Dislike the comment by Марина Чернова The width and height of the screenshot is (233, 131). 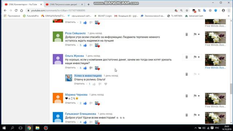point(91,103)
